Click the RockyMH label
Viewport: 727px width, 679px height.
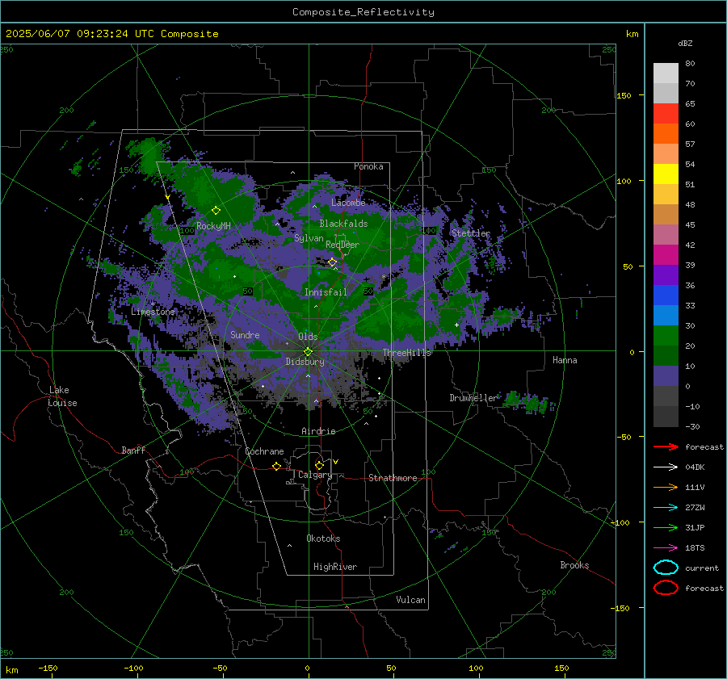(x=213, y=226)
